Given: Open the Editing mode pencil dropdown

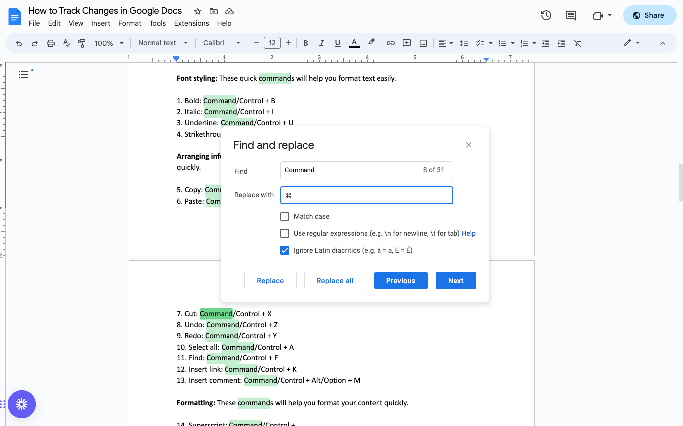Looking at the screenshot, I should tap(632, 43).
